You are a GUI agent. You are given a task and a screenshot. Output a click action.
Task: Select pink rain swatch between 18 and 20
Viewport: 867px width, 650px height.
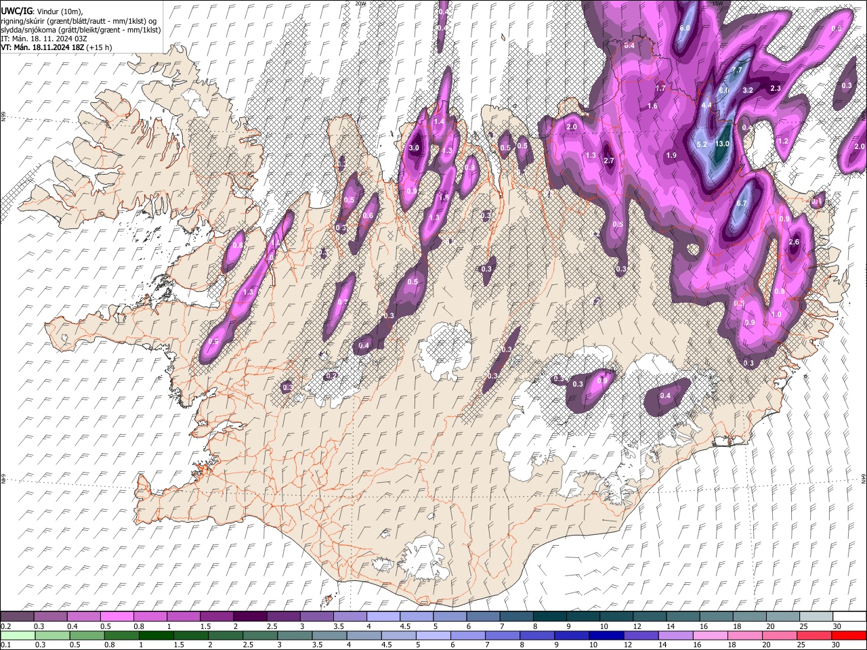745,635
